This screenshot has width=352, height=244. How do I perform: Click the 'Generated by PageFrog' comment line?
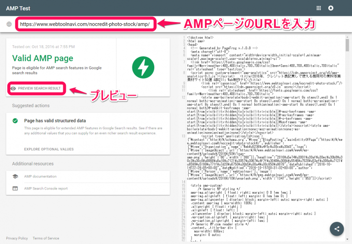[224, 48]
